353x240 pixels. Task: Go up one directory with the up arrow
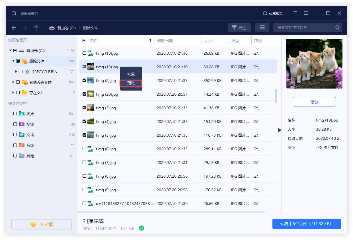36,28
